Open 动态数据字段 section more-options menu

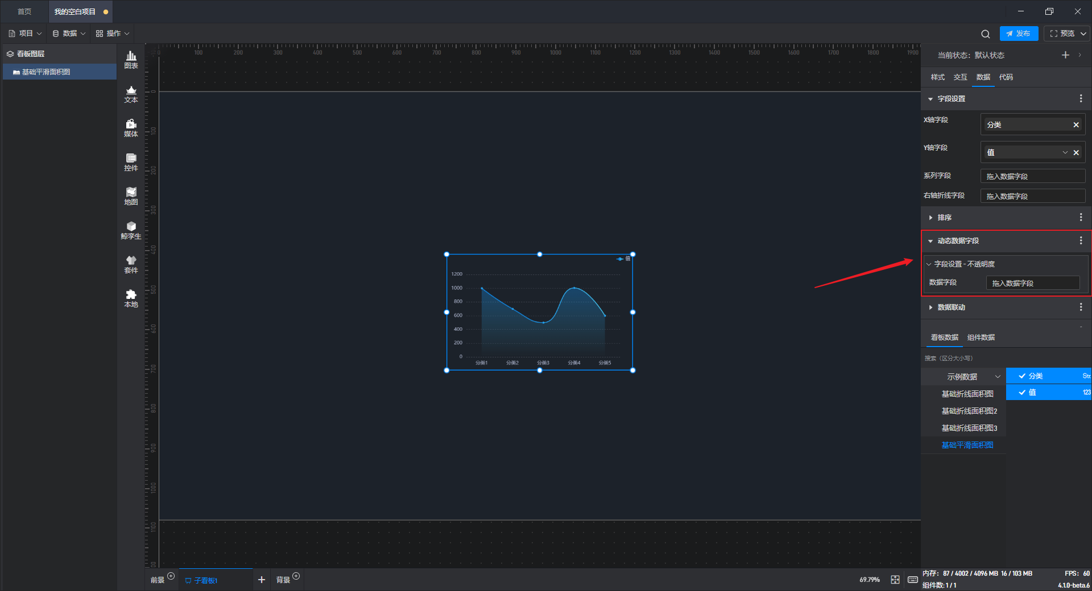coord(1081,241)
